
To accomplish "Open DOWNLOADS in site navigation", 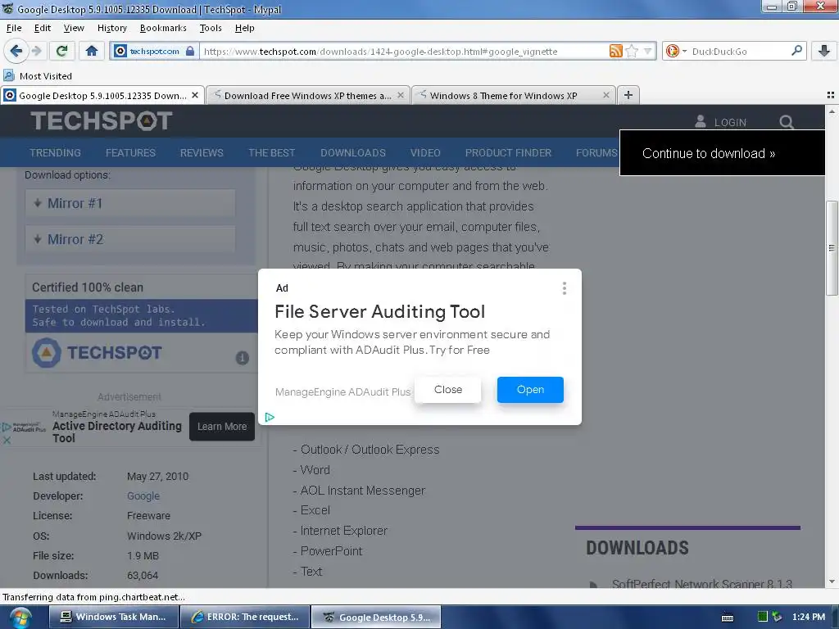I will coord(353,153).
